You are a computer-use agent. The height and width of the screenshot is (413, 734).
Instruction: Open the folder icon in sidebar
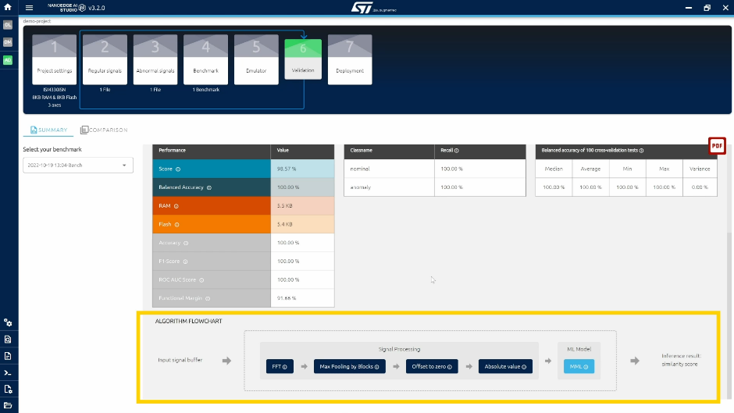8,405
